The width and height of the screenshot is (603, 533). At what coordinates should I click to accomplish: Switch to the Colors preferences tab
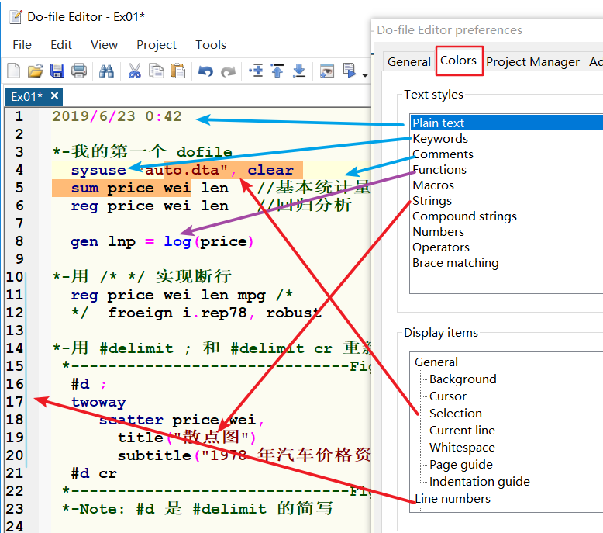pos(459,61)
